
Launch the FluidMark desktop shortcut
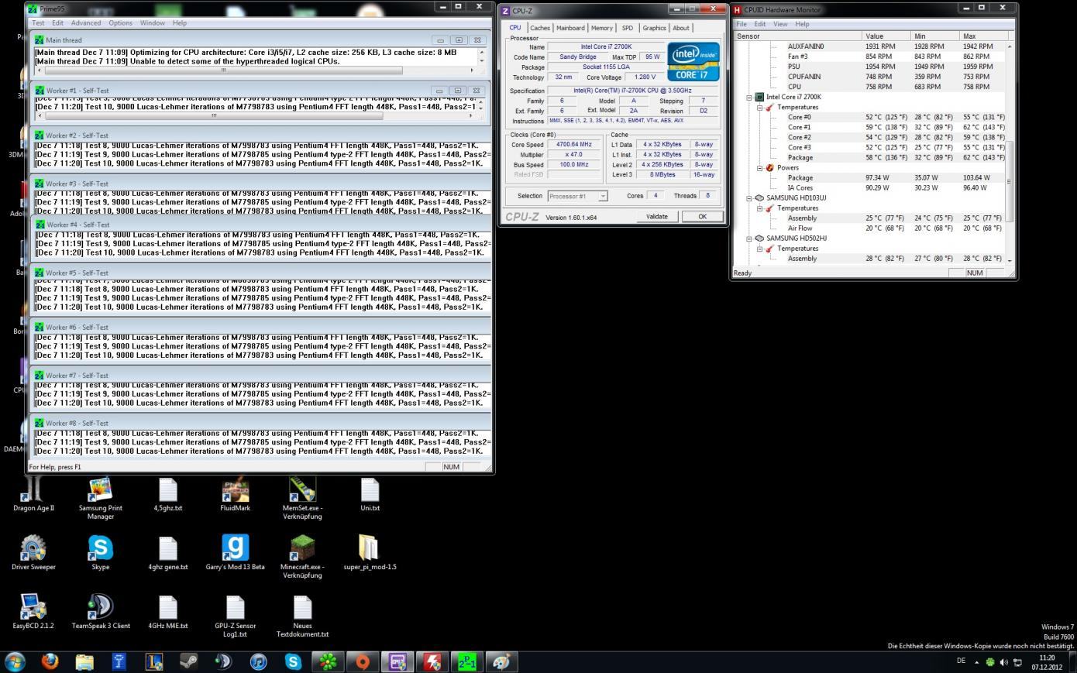point(235,496)
